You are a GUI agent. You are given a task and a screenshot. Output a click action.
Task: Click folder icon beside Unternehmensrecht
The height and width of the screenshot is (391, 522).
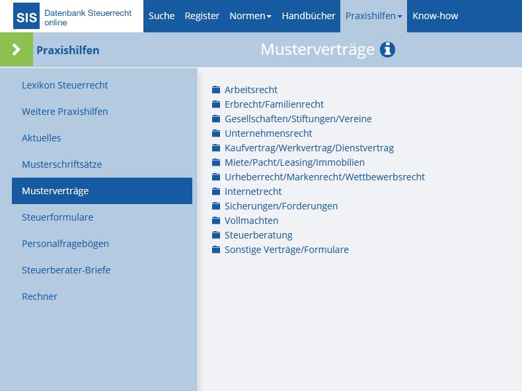click(216, 133)
